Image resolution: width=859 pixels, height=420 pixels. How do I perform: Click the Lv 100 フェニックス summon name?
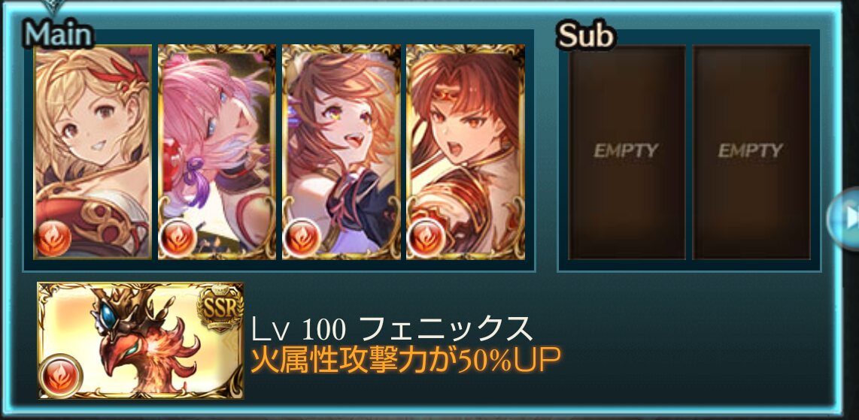pos(392,328)
